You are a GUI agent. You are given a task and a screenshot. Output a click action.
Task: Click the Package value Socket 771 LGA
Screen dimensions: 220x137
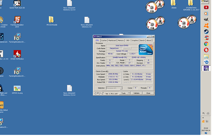click(x=122, y=51)
